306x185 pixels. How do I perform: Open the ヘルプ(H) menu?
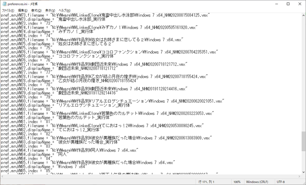65,10
